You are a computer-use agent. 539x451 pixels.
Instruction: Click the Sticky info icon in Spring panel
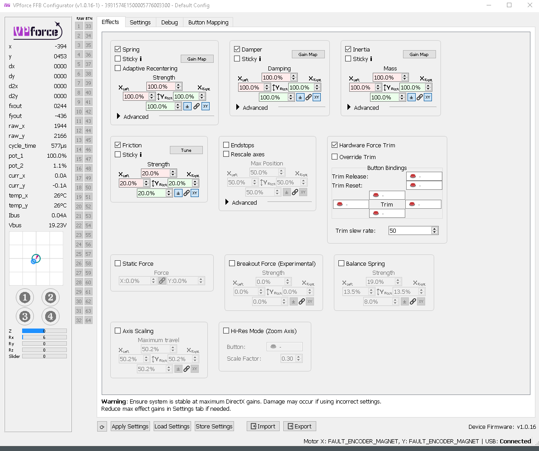click(x=141, y=59)
